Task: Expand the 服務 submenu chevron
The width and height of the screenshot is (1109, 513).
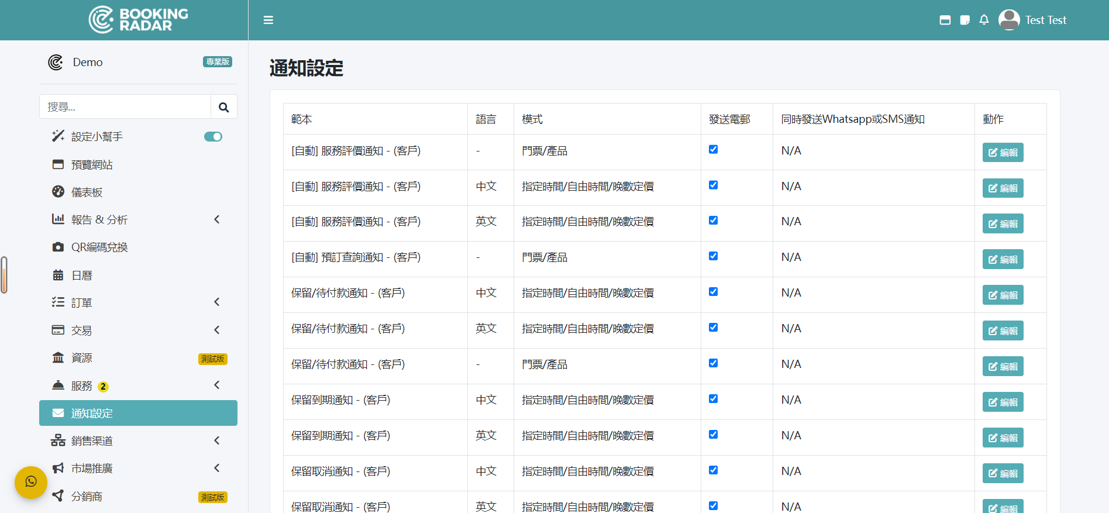Action: coord(217,385)
